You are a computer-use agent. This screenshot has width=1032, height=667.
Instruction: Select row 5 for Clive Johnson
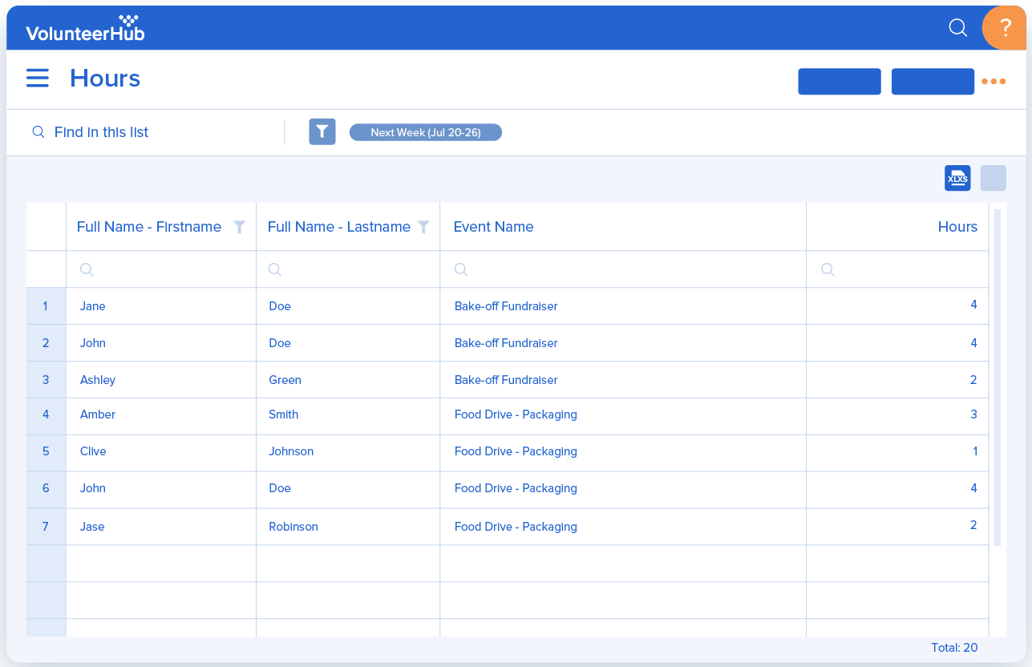(x=46, y=451)
